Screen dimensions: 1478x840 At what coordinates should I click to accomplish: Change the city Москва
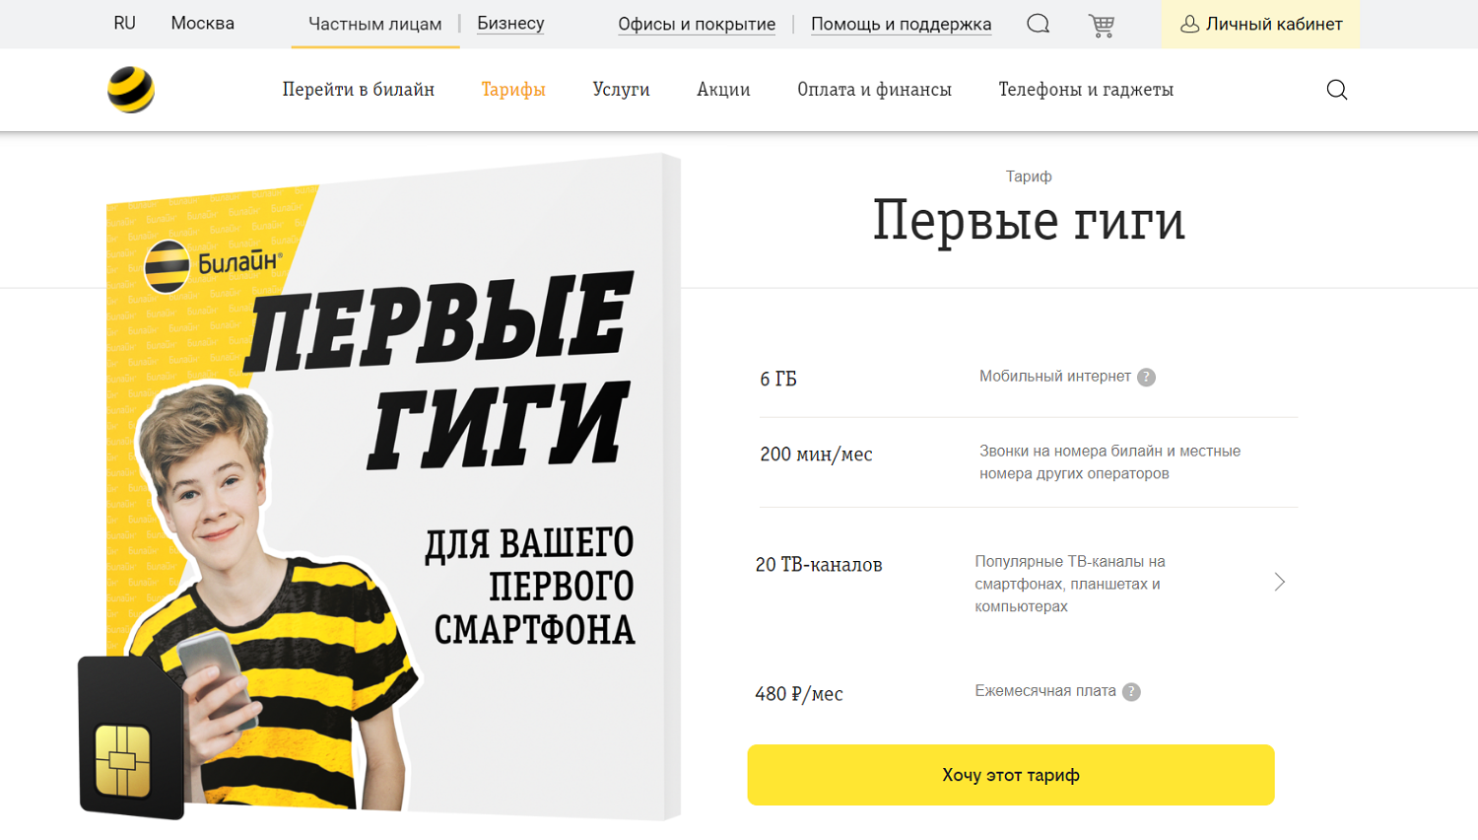[202, 23]
